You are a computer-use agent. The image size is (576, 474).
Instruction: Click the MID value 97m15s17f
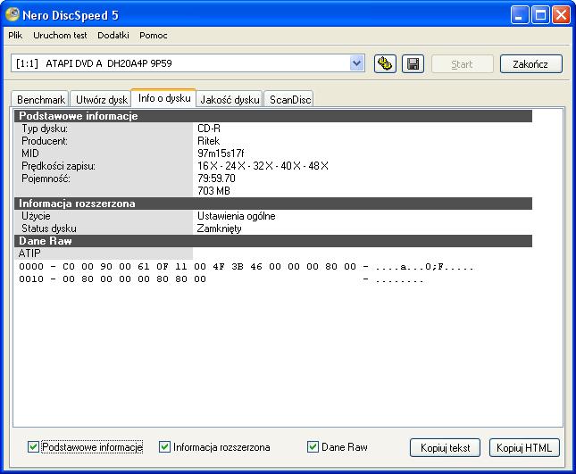(221, 154)
